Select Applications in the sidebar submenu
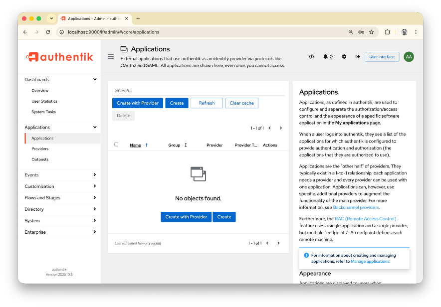The image size is (441, 307). coord(62,138)
